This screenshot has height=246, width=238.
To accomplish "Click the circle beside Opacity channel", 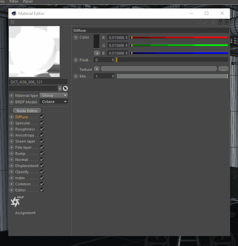I will tap(12, 172).
